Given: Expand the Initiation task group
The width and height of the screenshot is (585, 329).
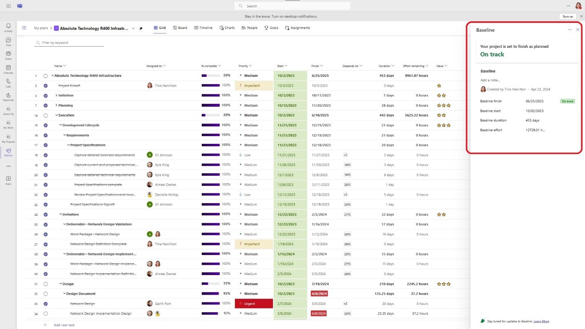Looking at the screenshot, I should 56,95.
